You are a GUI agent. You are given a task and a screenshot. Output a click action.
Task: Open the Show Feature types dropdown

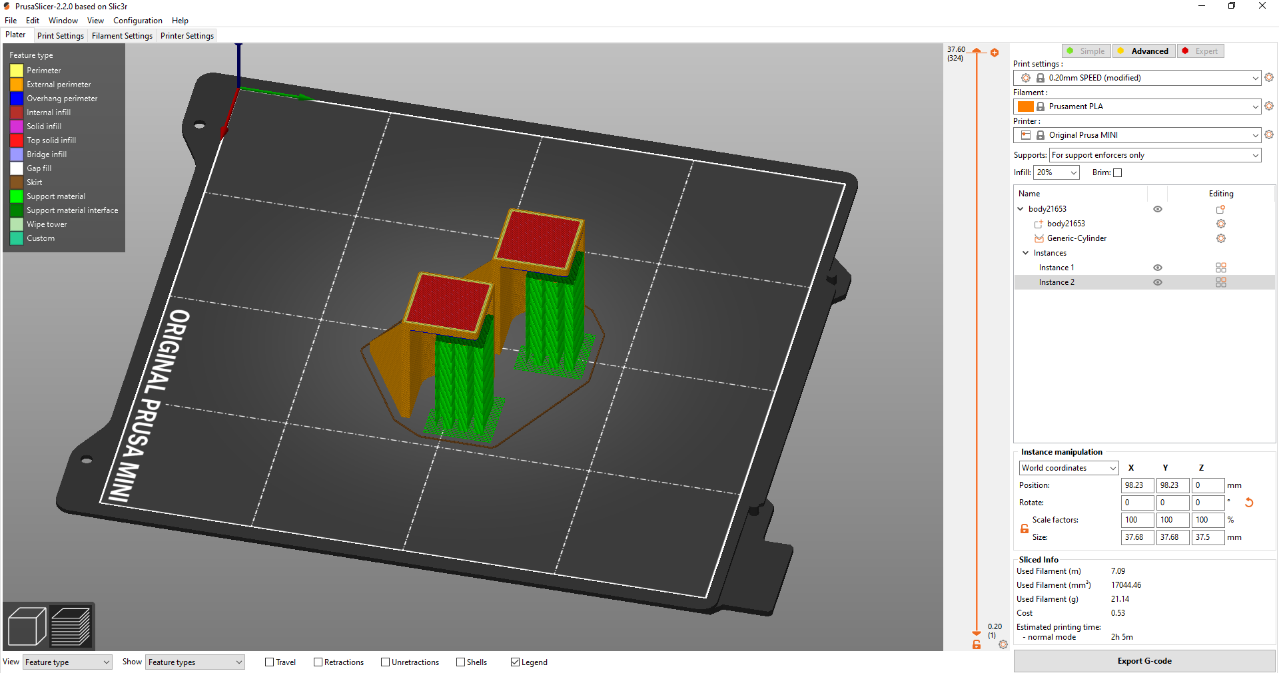(x=195, y=662)
